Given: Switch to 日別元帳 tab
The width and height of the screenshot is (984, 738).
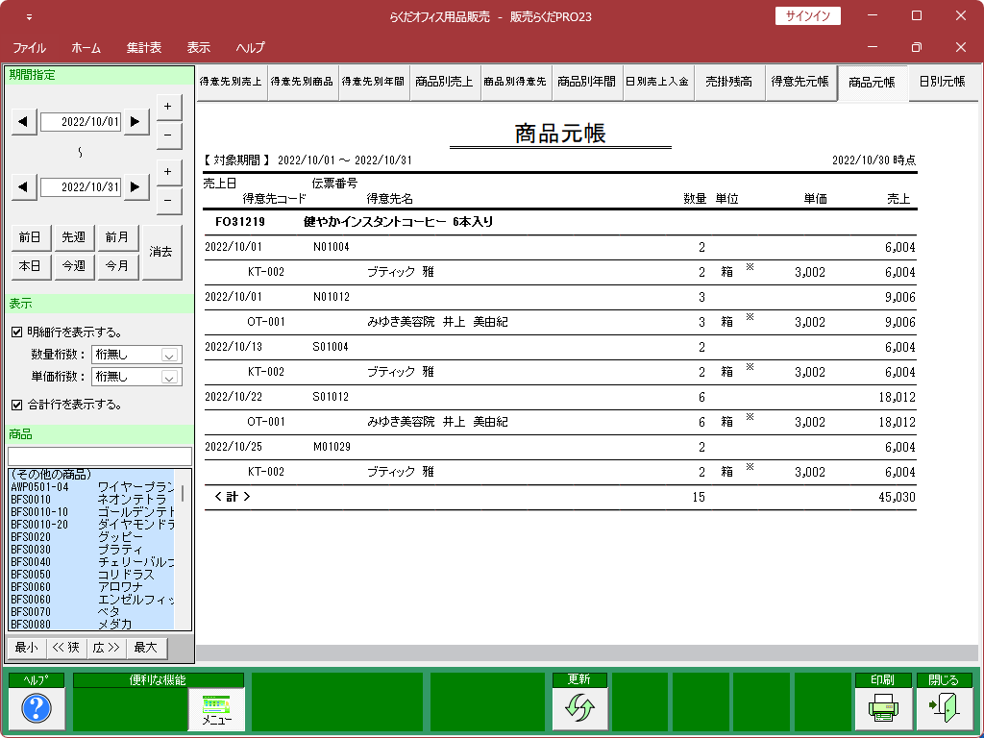Looking at the screenshot, I should 943,82.
